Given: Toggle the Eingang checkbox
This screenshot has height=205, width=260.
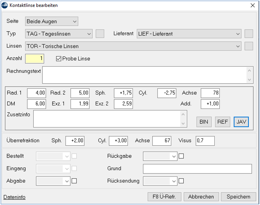Looking at the screenshot, I should click(74, 169).
